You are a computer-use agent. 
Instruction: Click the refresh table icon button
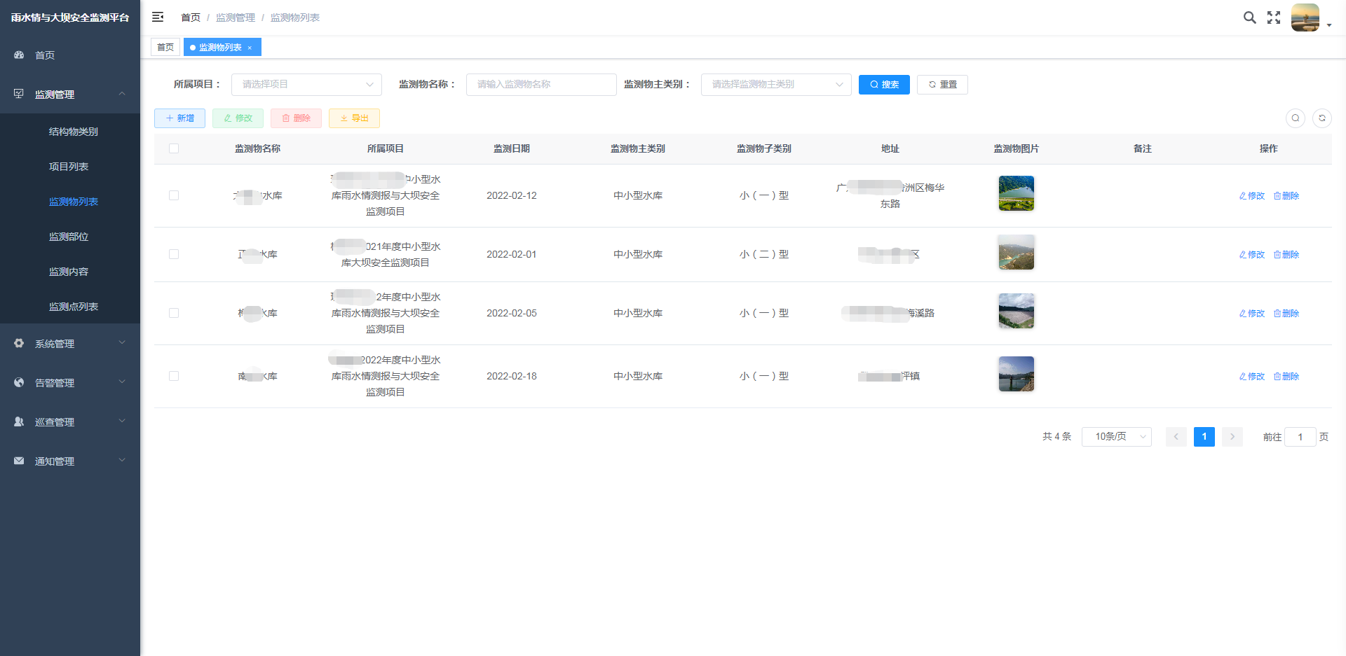click(1321, 118)
